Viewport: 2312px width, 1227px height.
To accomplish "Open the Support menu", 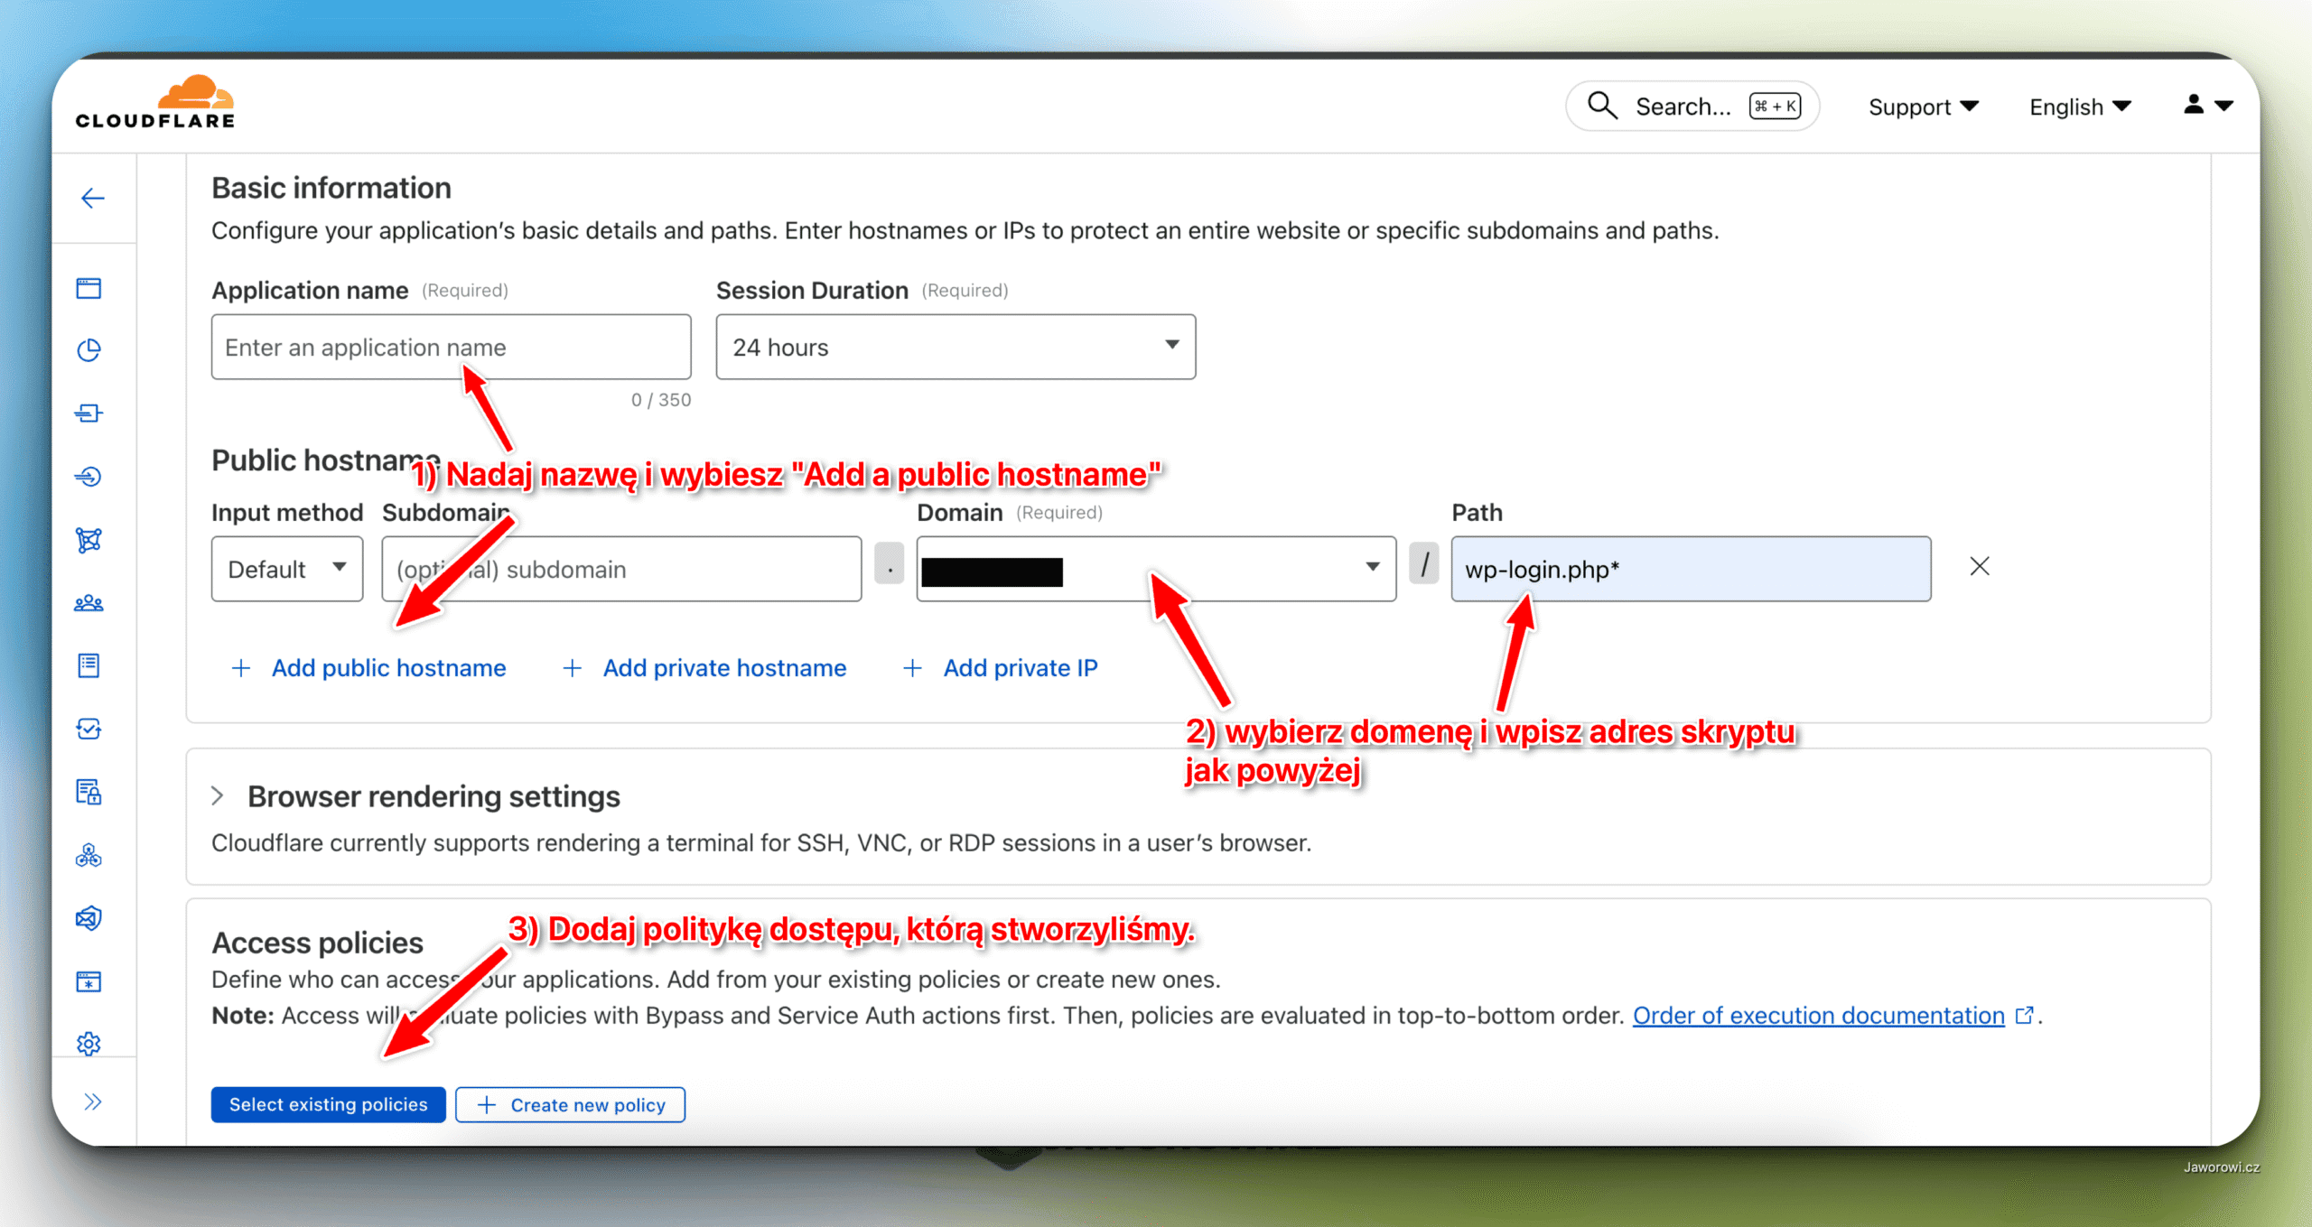I will coord(1923,106).
